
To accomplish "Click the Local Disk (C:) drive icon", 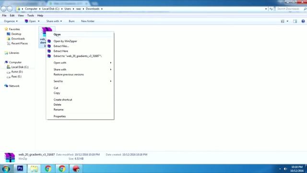I will (9, 67).
